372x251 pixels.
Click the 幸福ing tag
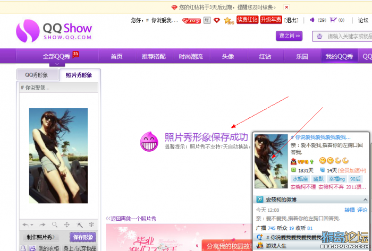click(336, 178)
